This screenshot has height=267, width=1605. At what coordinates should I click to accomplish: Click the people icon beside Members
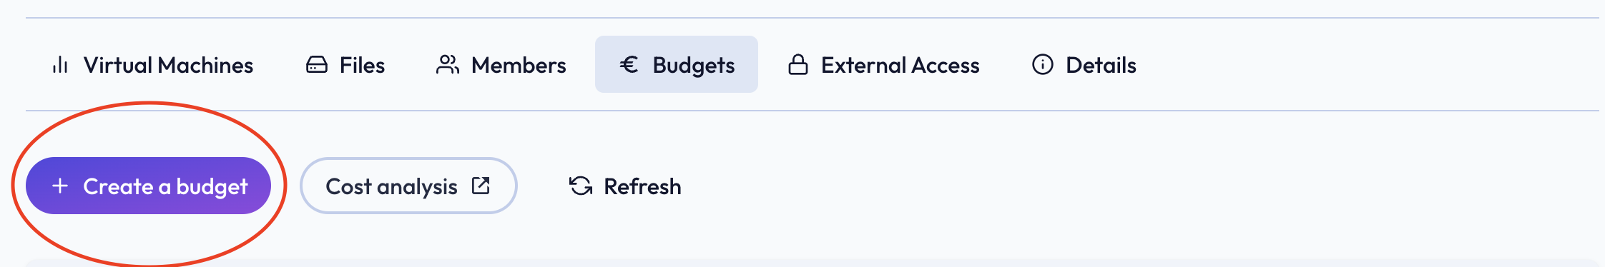pos(448,65)
